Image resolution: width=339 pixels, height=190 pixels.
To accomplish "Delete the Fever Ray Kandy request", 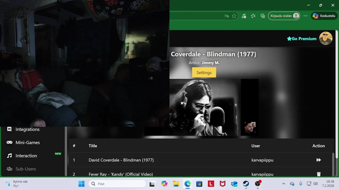I will click(x=319, y=174).
